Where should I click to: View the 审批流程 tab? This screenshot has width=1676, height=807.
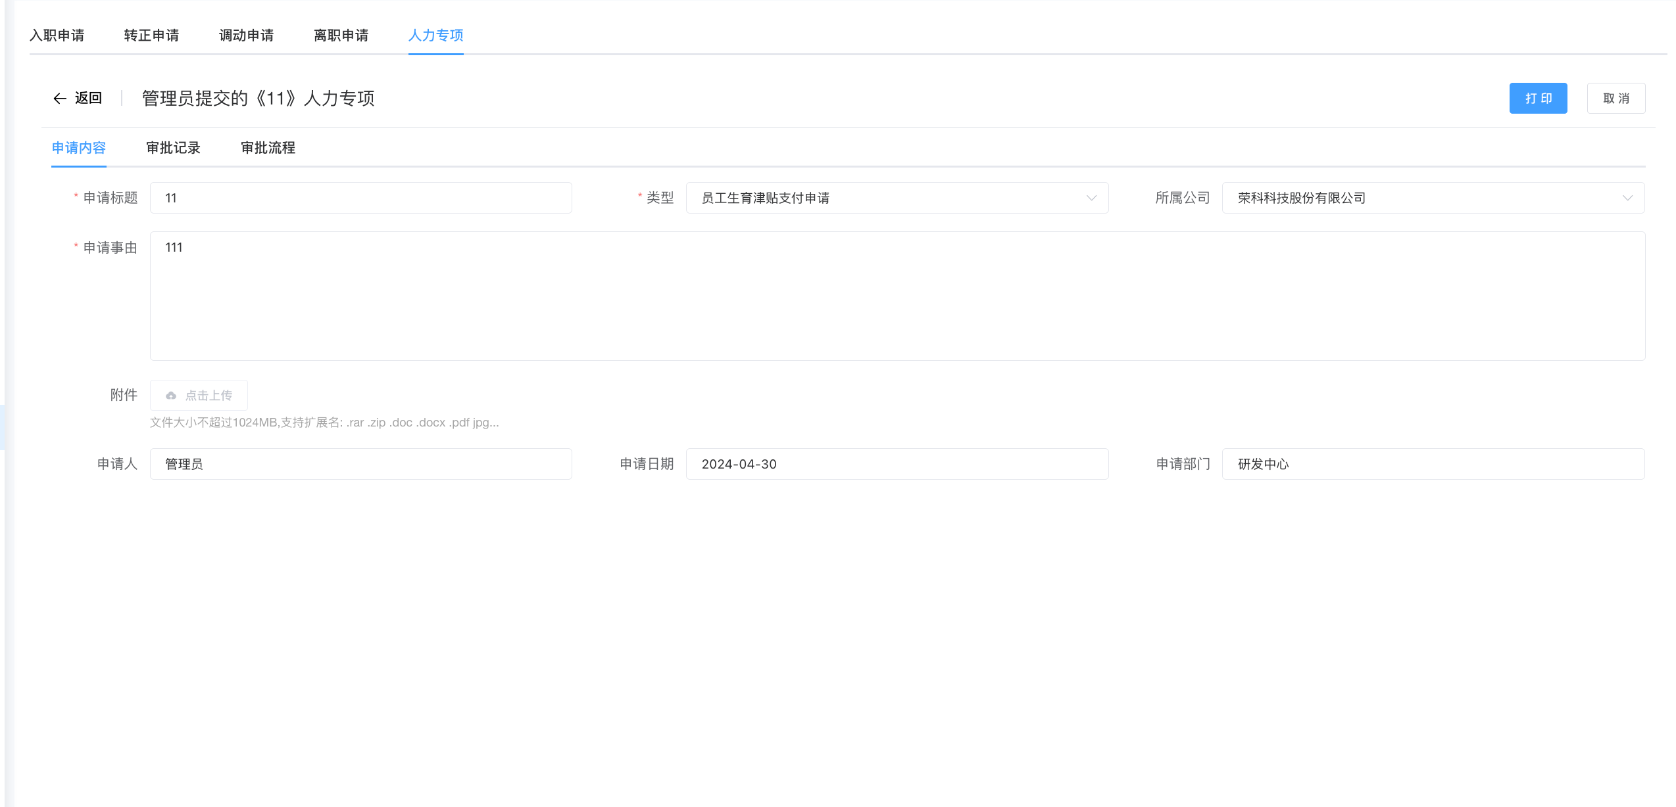(268, 148)
